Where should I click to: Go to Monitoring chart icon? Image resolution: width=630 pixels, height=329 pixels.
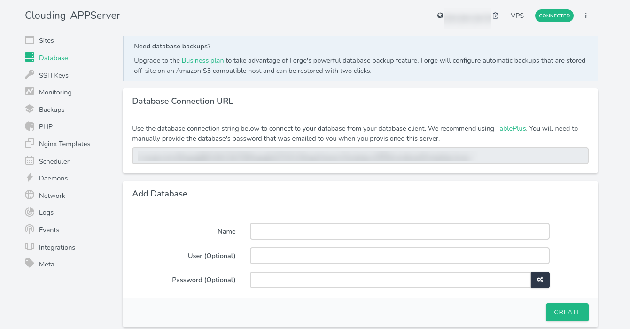[x=30, y=92]
